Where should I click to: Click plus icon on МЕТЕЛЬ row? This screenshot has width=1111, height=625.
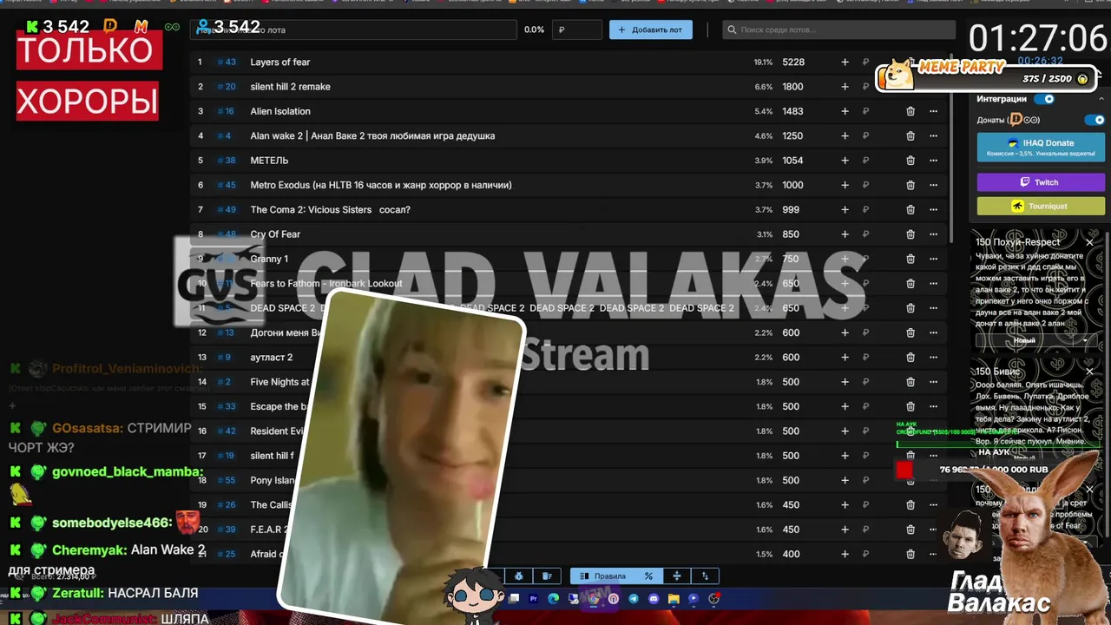click(845, 161)
